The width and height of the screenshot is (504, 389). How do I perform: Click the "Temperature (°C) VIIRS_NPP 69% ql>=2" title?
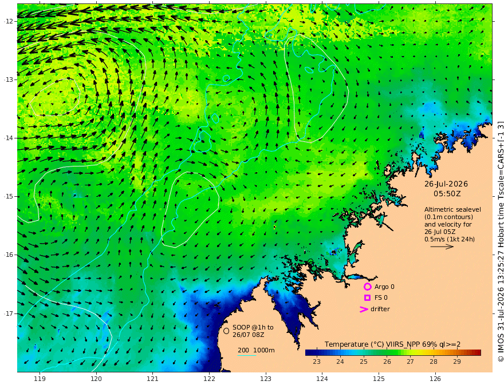tap(392, 344)
